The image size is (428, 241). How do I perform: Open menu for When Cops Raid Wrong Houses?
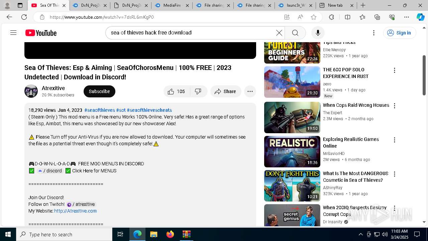pos(395,106)
